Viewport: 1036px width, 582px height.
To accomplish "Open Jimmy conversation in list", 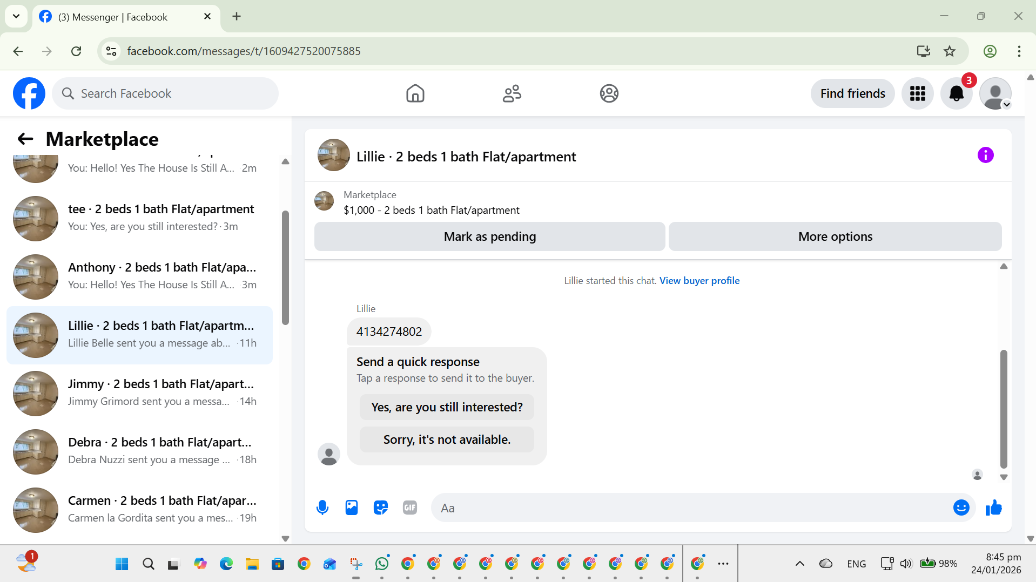I will pyautogui.click(x=139, y=393).
